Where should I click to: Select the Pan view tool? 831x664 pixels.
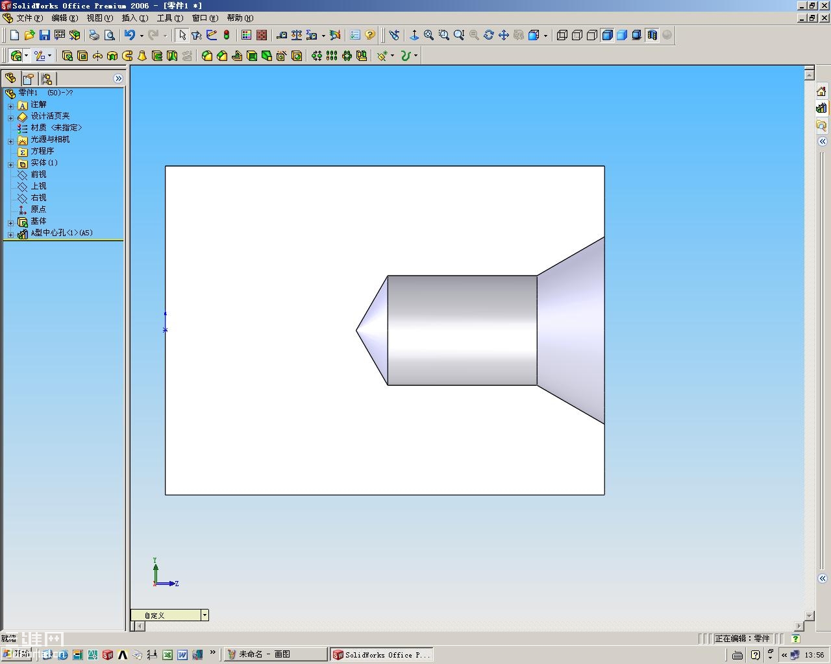[504, 35]
